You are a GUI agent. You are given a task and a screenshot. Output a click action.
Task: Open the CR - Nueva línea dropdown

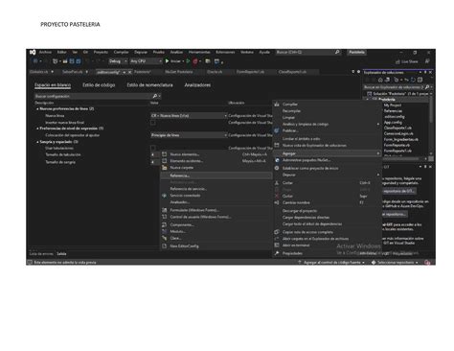tap(189, 116)
